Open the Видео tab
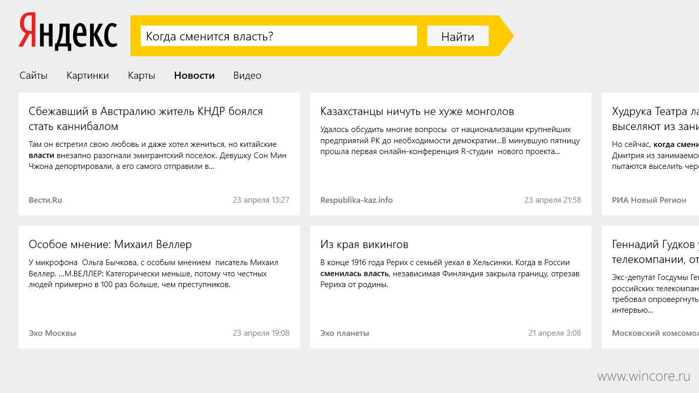699x393 pixels. [247, 75]
